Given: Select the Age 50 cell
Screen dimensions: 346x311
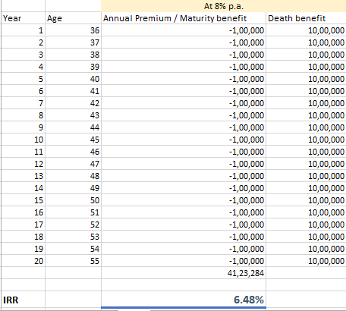Looking at the screenshot, I should click(x=73, y=200).
